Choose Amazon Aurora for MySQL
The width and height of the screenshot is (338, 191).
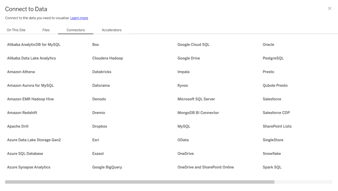click(x=30, y=85)
